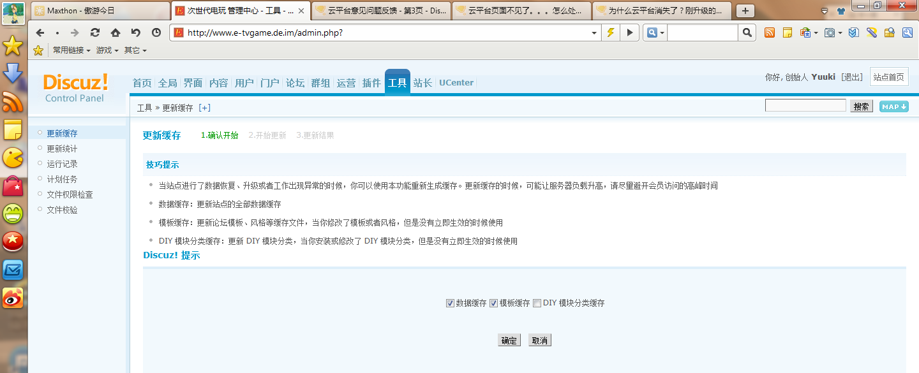Click the browser back arrow

tap(40, 33)
